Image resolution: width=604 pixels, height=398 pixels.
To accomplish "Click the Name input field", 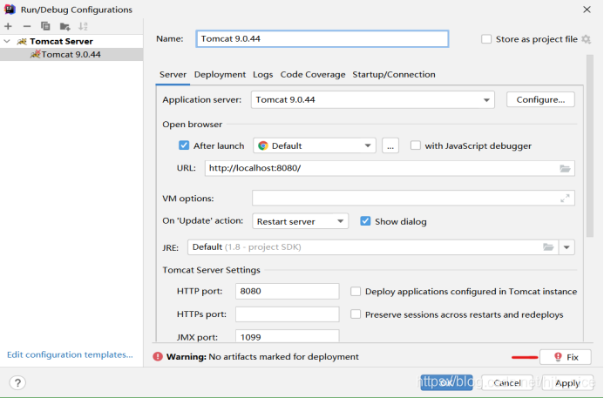I will (x=322, y=39).
